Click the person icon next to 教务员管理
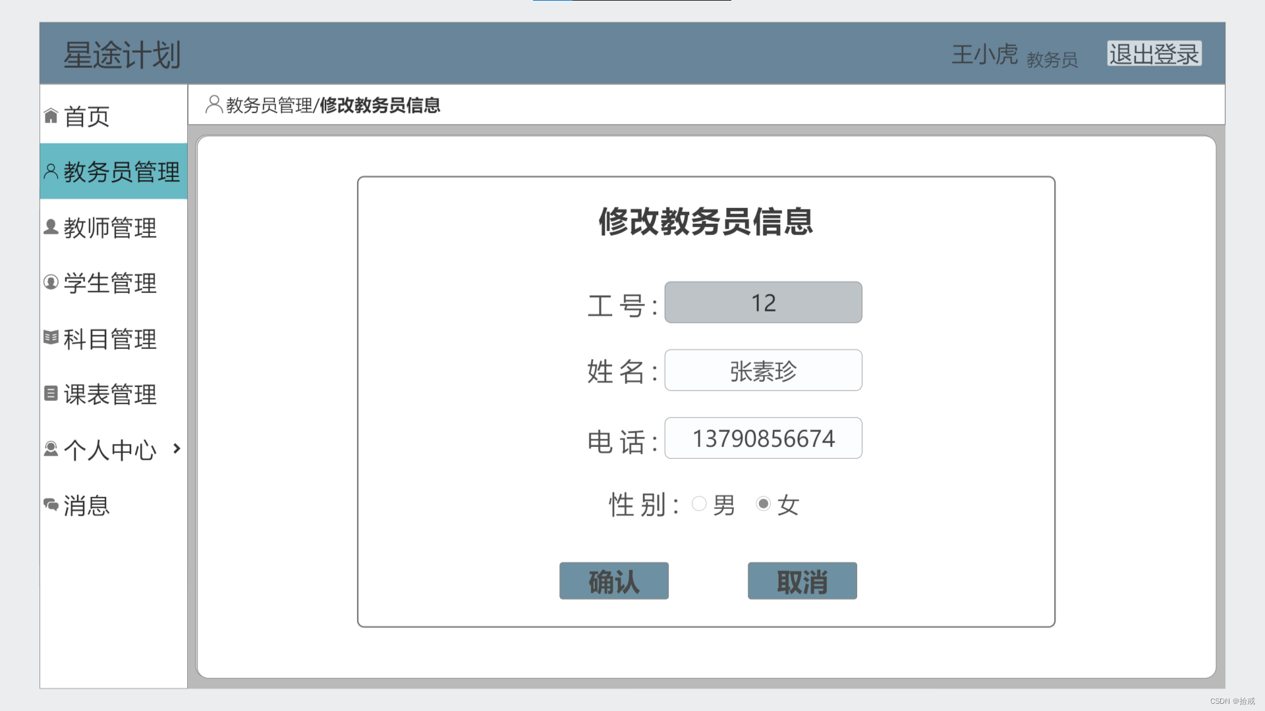This screenshot has height=711, width=1265. (x=51, y=171)
